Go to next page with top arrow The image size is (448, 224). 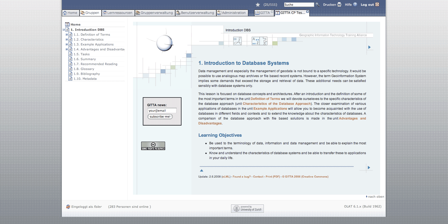(x=369, y=47)
